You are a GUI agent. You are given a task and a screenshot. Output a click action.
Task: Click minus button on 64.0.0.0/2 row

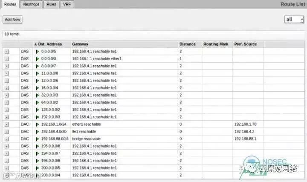pos(7,103)
